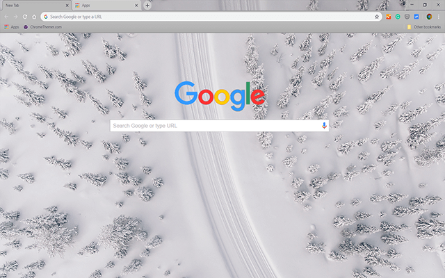Open a new tab with the plus button
This screenshot has height=278, width=445.
tap(147, 6)
